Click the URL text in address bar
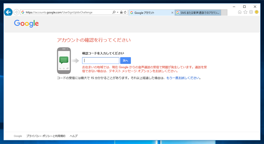 [x=59, y=13]
